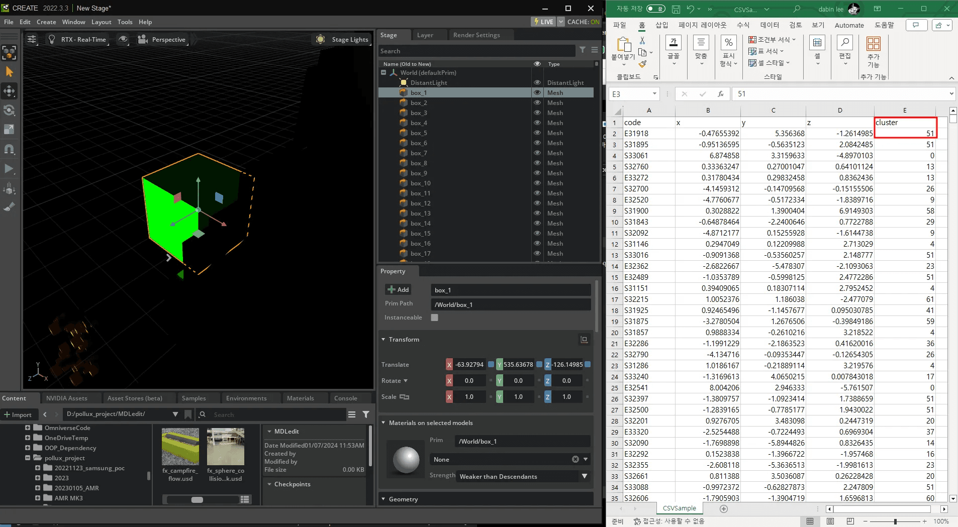Select the arrow selection tool in left toolbar
The width and height of the screenshot is (958, 527).
(x=9, y=72)
